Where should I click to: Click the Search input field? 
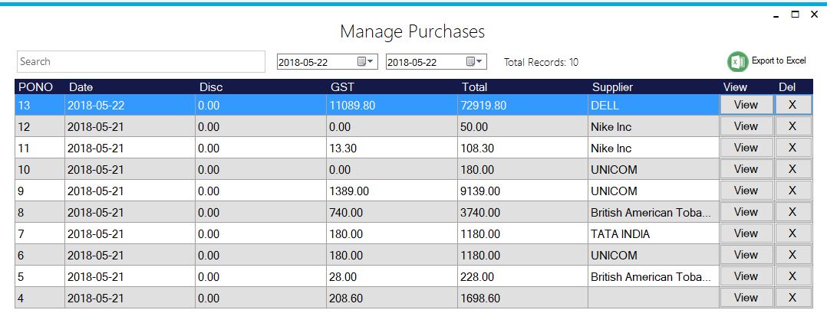pos(140,61)
